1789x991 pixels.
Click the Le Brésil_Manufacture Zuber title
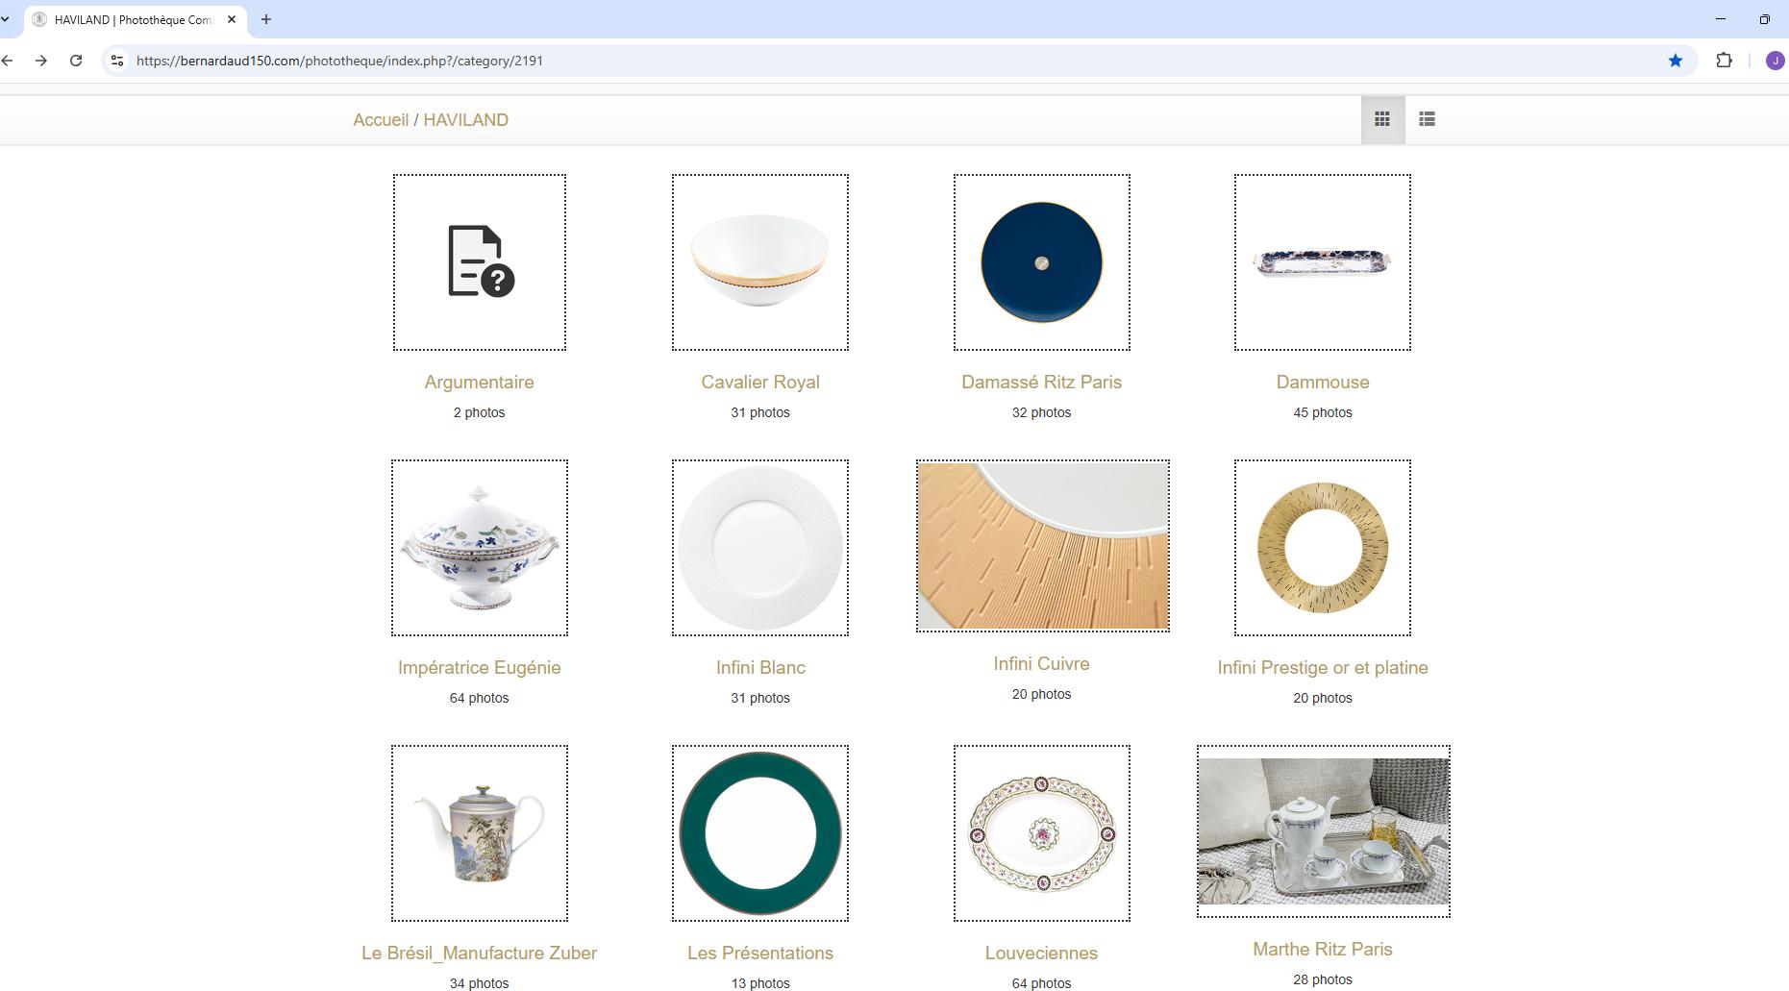[480, 953]
